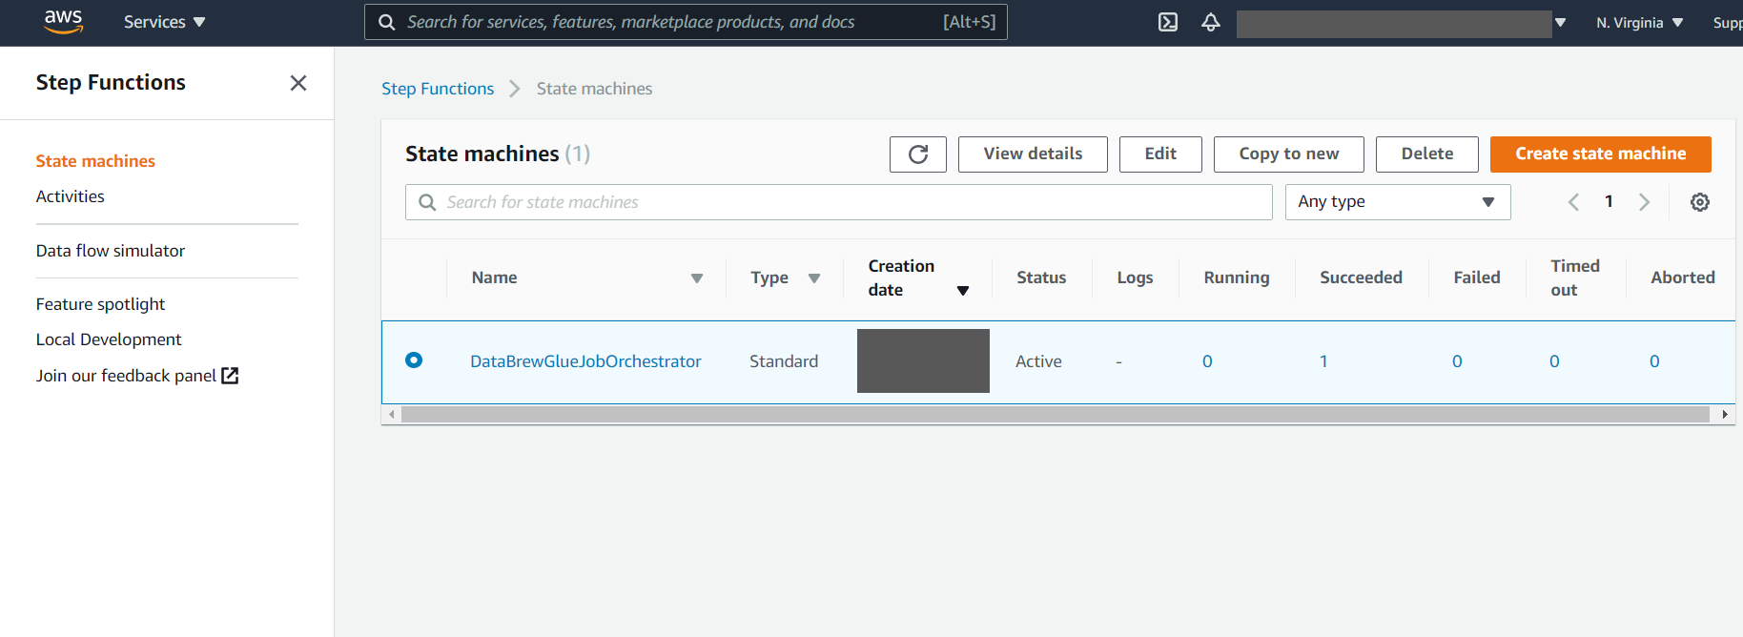Click the page number 1
The image size is (1743, 637).
pos(1609,201)
